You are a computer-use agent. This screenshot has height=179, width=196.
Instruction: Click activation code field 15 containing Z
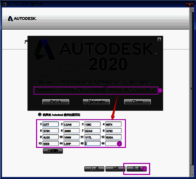pos(92,143)
